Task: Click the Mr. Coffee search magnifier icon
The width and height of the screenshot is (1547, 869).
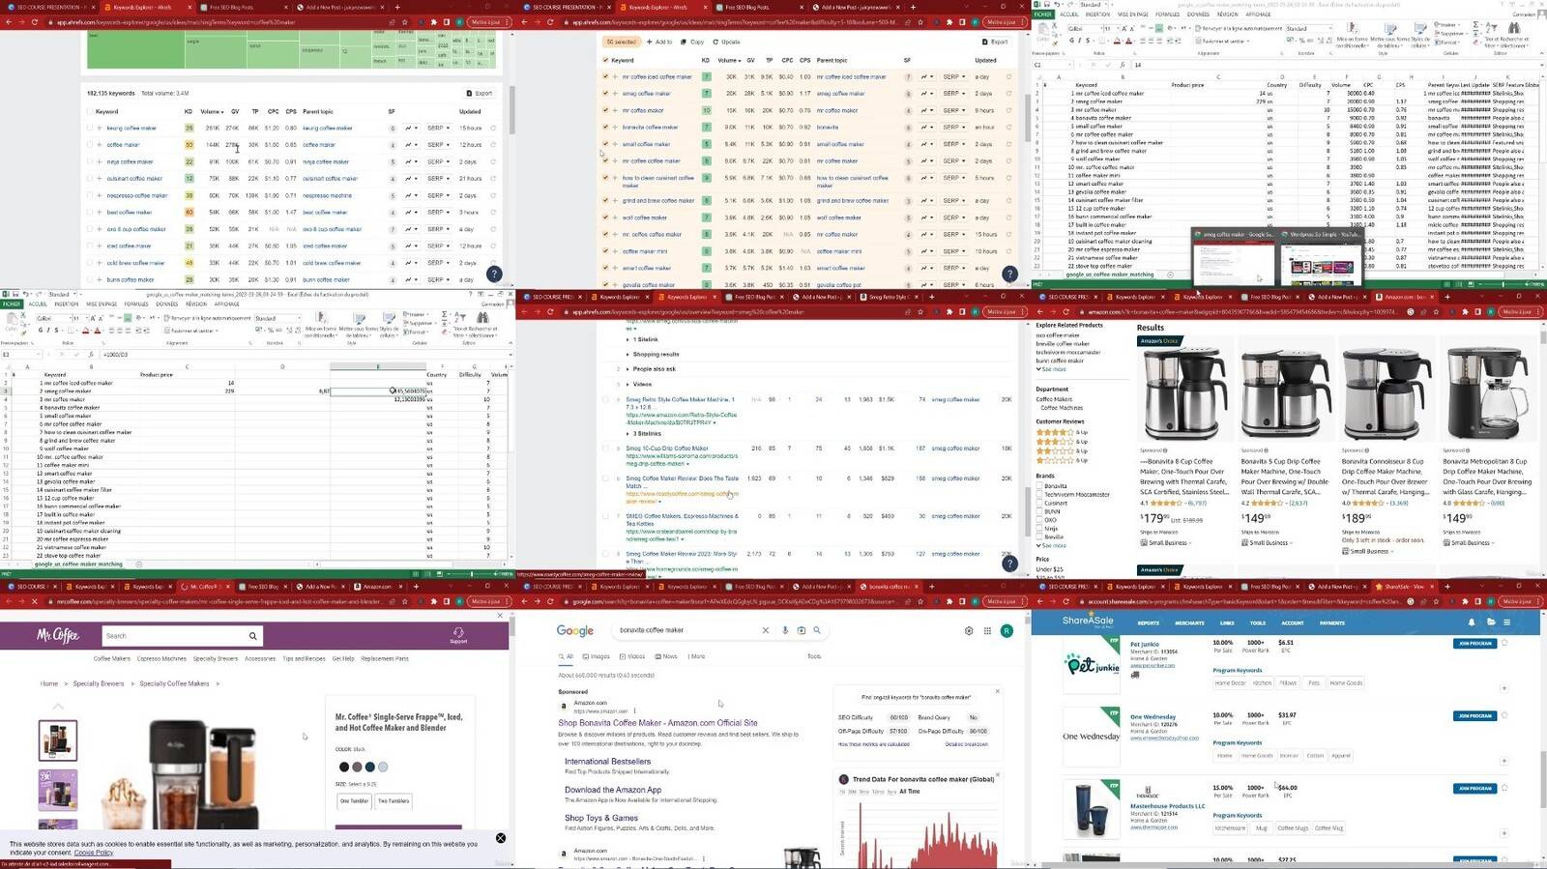Action: tap(253, 636)
